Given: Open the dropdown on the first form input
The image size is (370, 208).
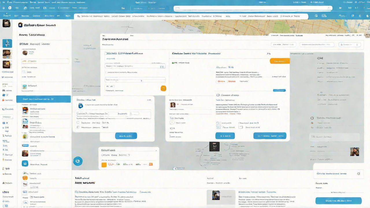Looking at the screenshot, I should [162, 66].
